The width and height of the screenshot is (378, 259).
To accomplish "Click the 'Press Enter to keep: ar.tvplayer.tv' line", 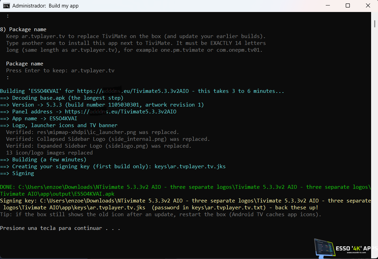I will 60,71.
